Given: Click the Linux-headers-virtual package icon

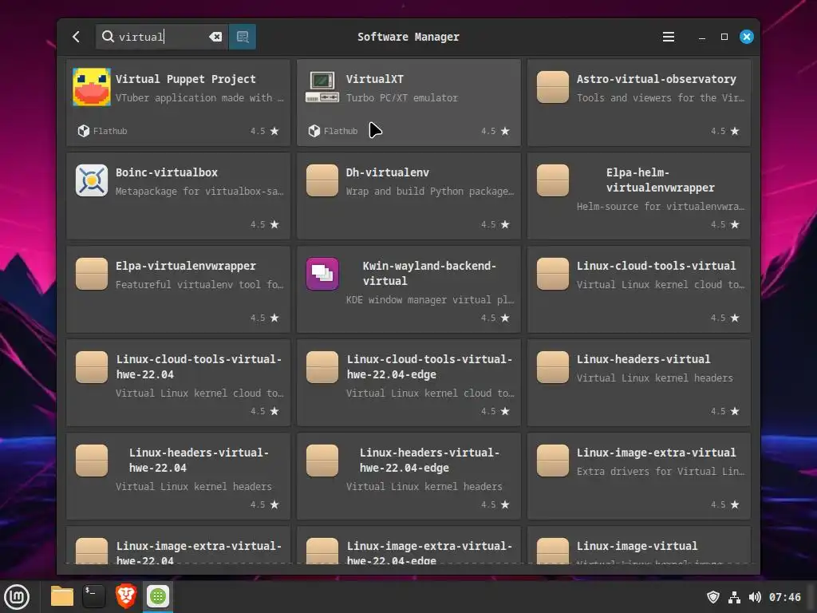Looking at the screenshot, I should click(552, 367).
